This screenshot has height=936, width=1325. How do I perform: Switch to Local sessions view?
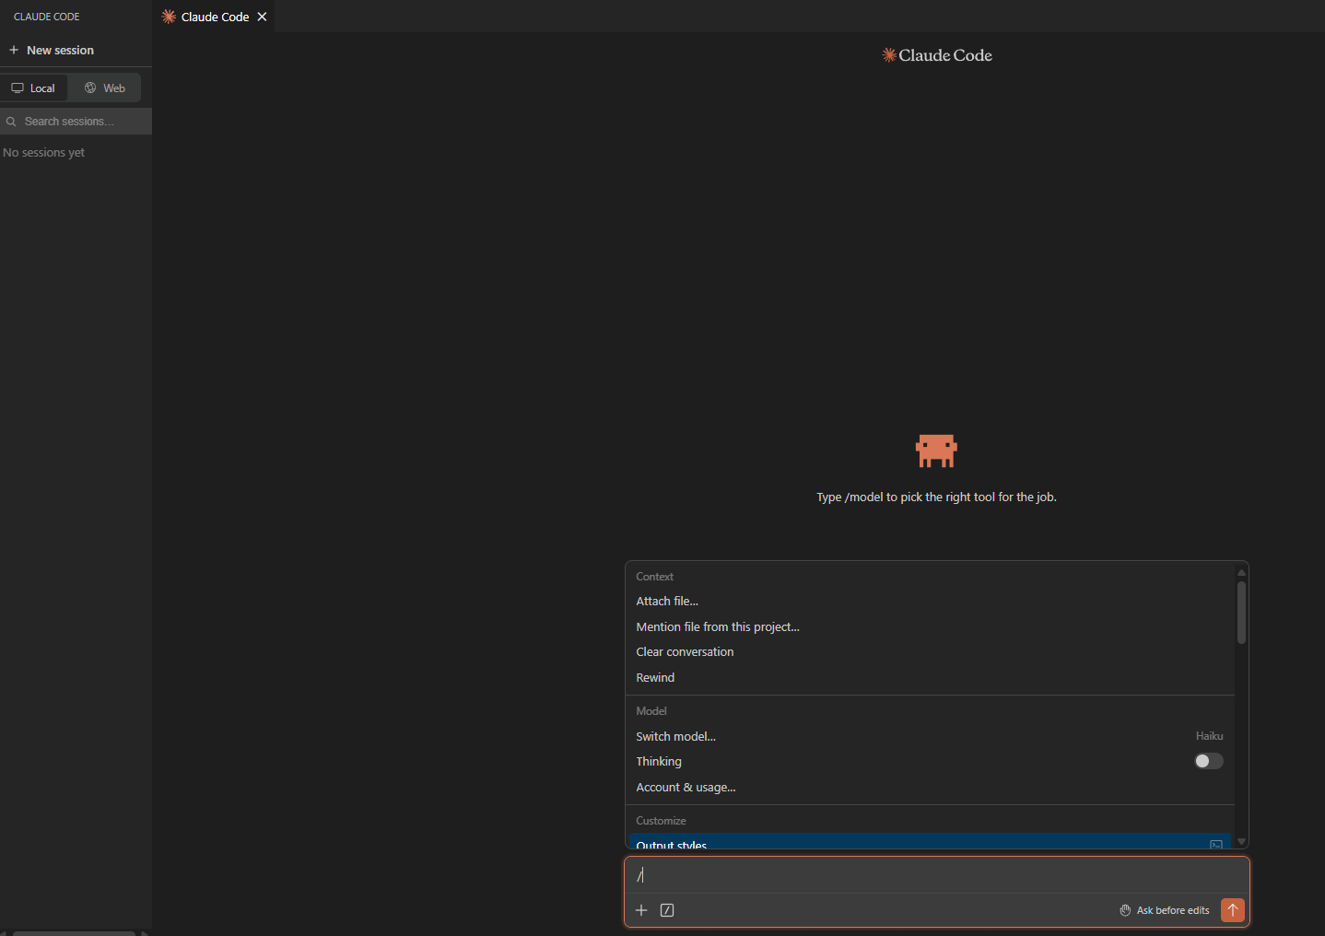point(34,88)
